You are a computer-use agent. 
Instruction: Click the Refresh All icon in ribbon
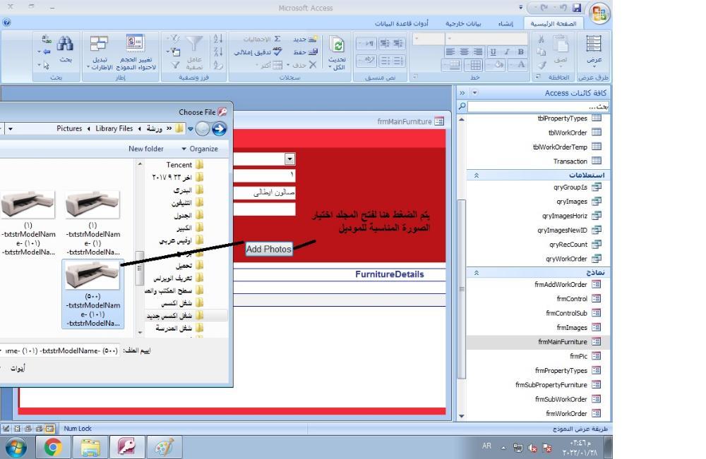338,47
